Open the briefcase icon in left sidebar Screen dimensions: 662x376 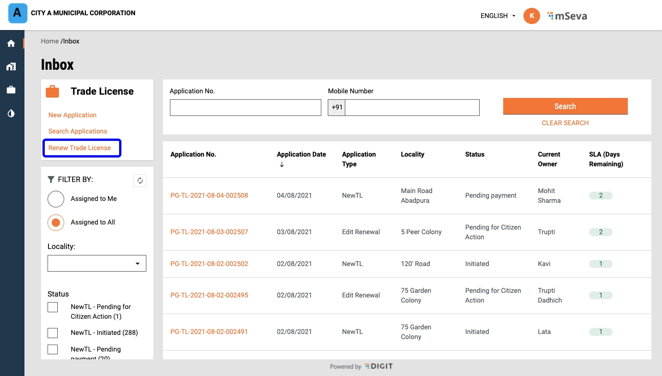(11, 90)
